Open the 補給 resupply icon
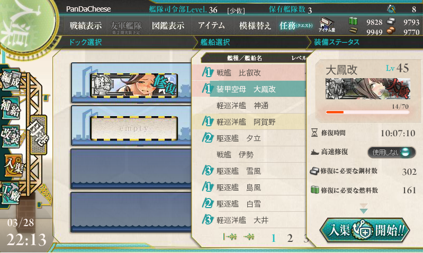This screenshot has height=253, width=423. (11, 108)
